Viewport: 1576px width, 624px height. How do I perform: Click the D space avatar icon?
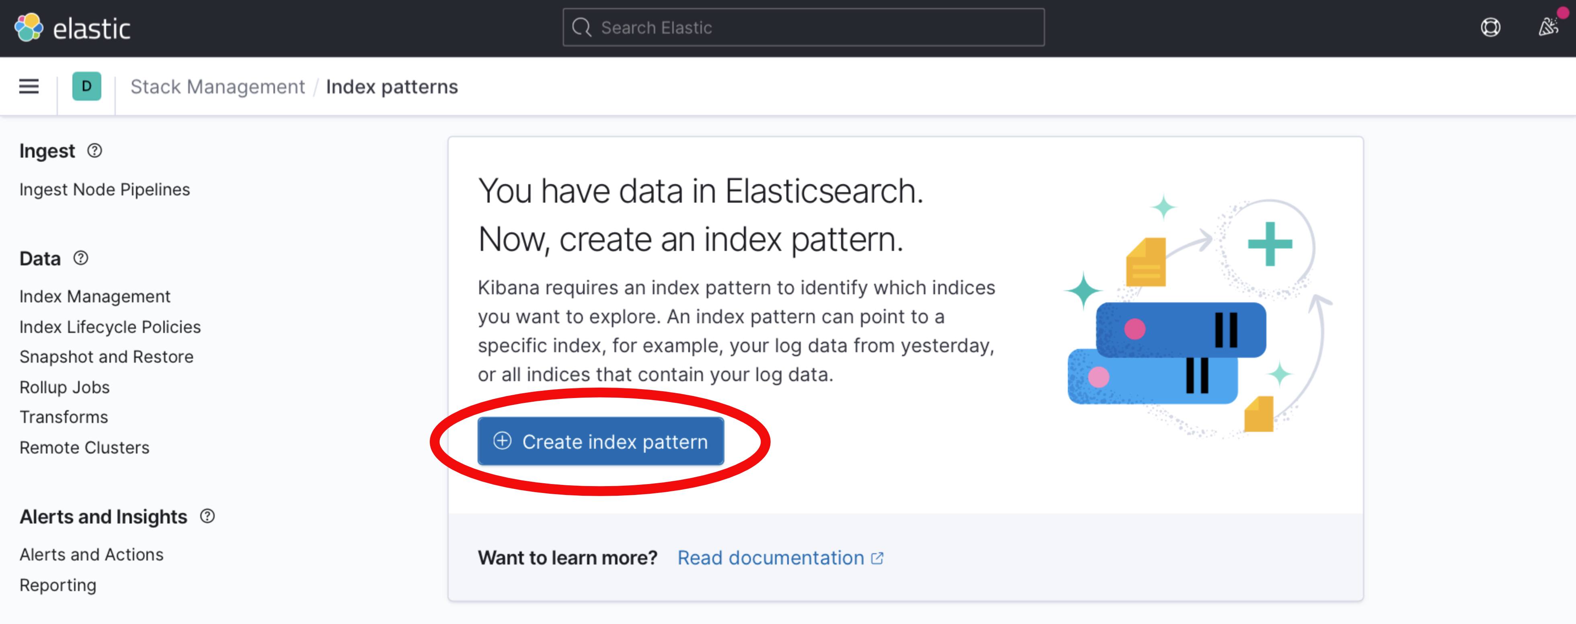tap(86, 87)
